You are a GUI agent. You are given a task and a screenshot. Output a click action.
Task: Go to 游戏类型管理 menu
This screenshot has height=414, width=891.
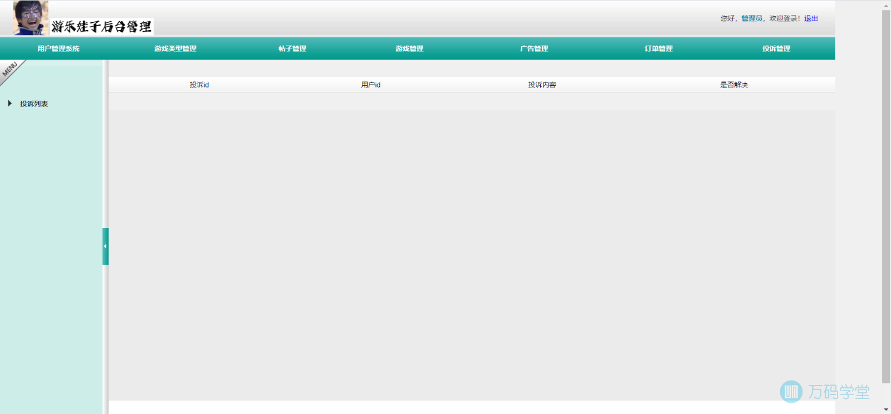coord(175,49)
